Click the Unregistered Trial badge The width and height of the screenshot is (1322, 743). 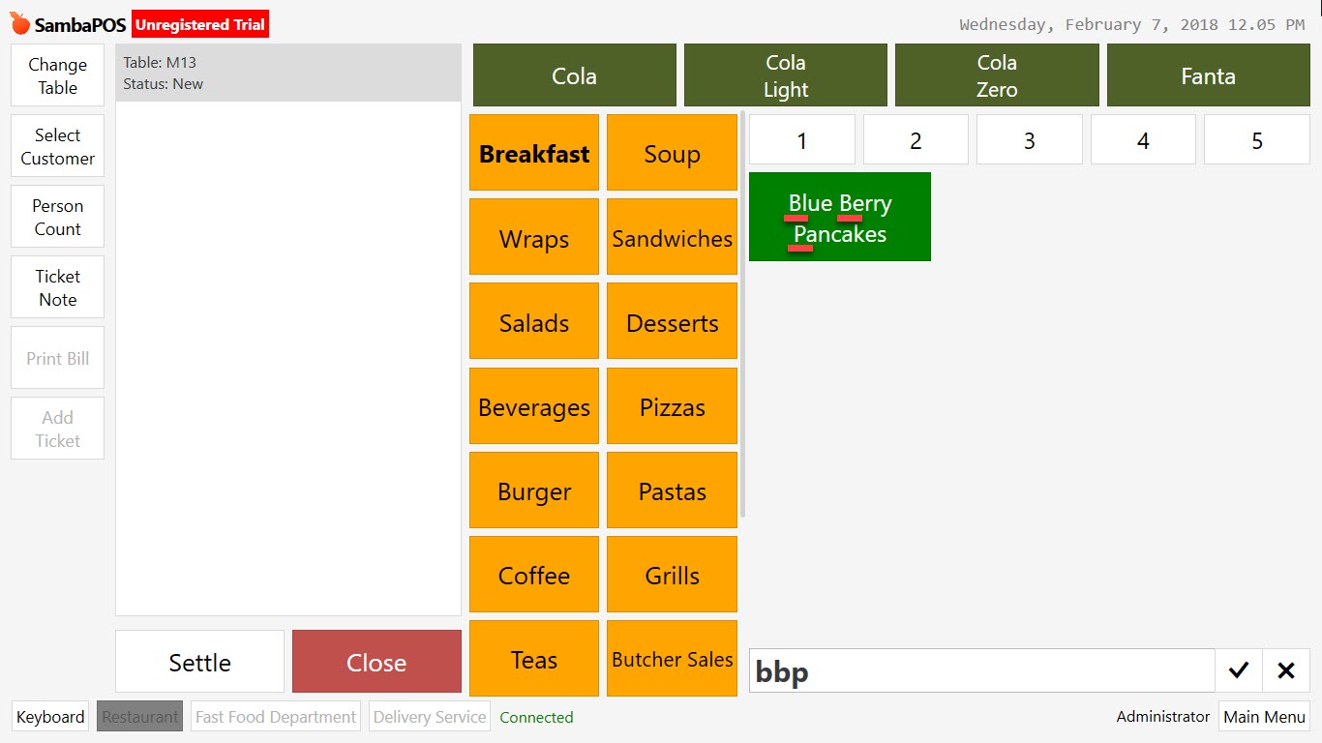(x=199, y=24)
